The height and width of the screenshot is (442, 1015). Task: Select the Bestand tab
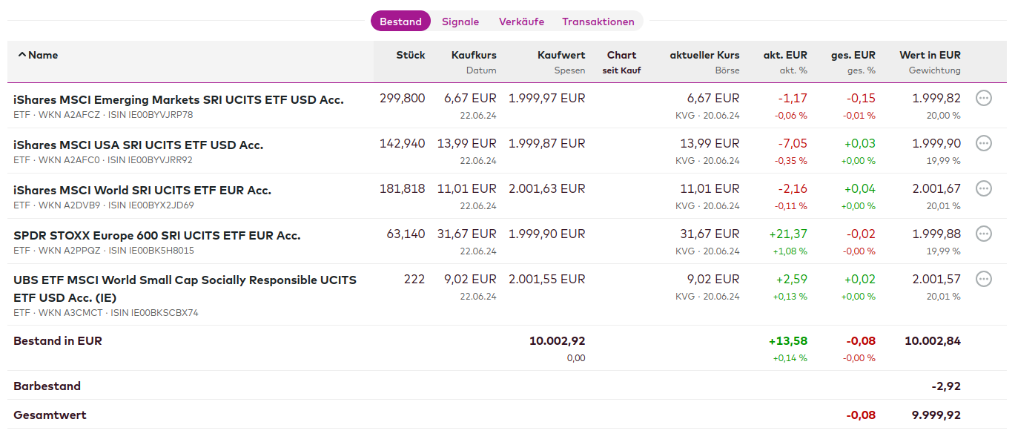pyautogui.click(x=400, y=22)
